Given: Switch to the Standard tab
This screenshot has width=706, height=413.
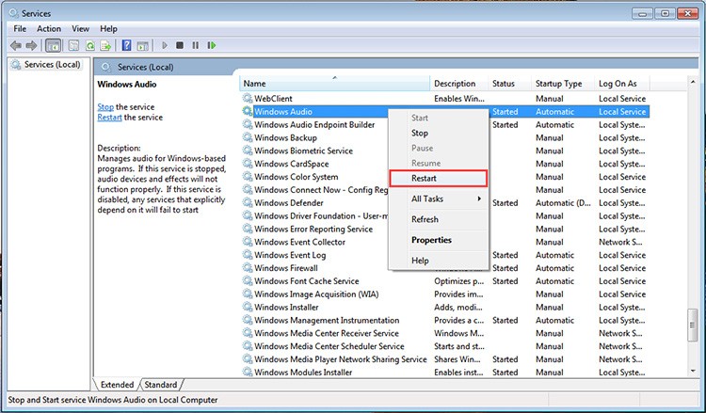Looking at the screenshot, I should [161, 385].
